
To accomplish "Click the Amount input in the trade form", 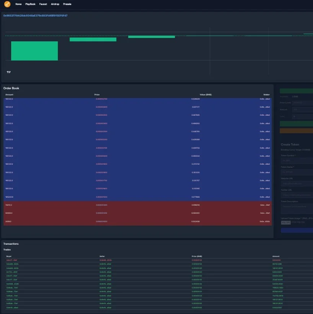I will point(303,110).
